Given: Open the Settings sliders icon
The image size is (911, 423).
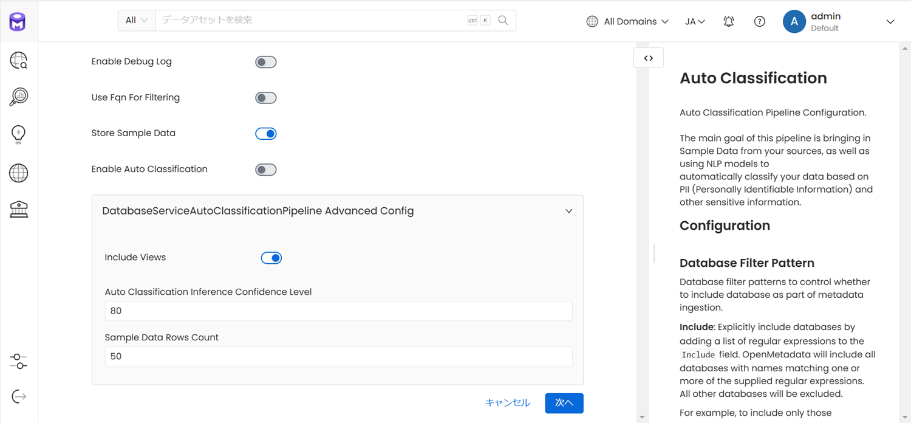Looking at the screenshot, I should tap(19, 362).
